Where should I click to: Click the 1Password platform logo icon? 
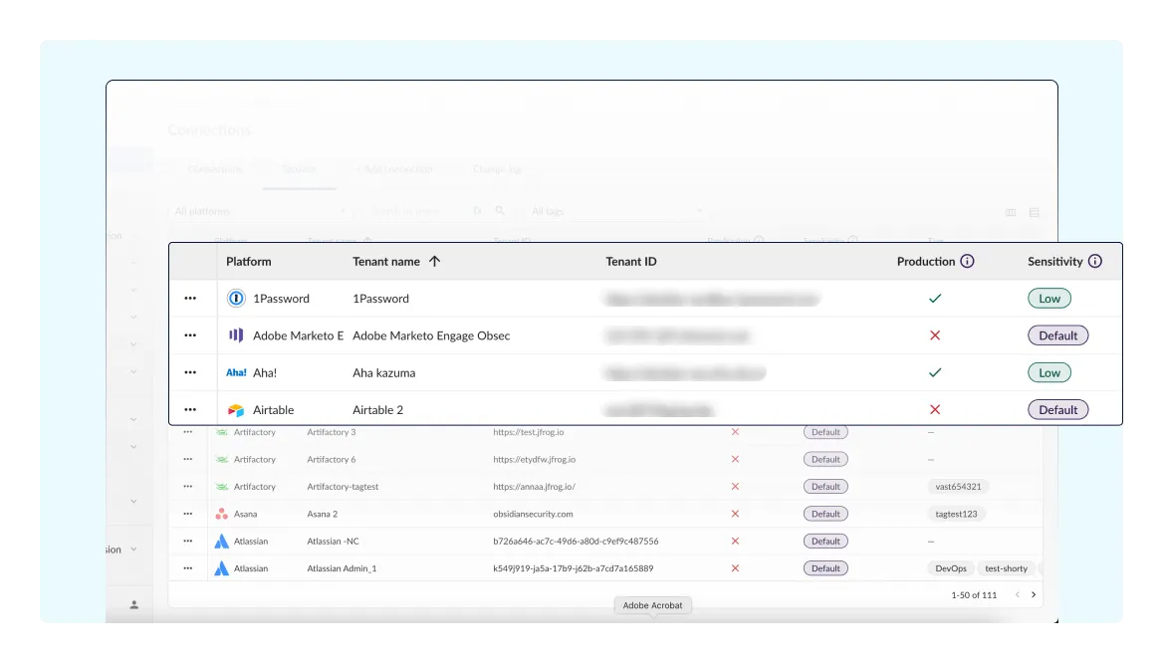point(235,298)
